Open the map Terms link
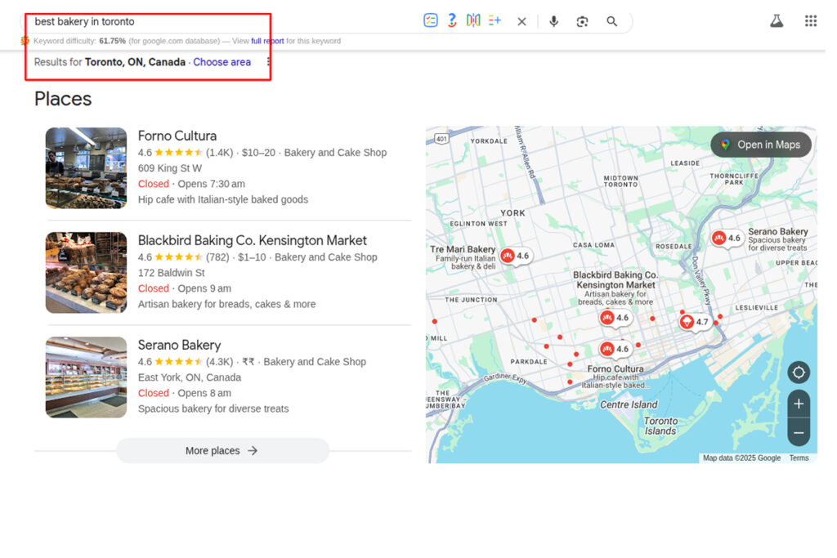This screenshot has width=837, height=558. click(x=799, y=458)
